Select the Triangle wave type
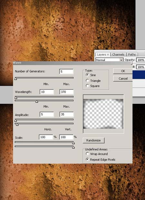 (x=87, y=81)
